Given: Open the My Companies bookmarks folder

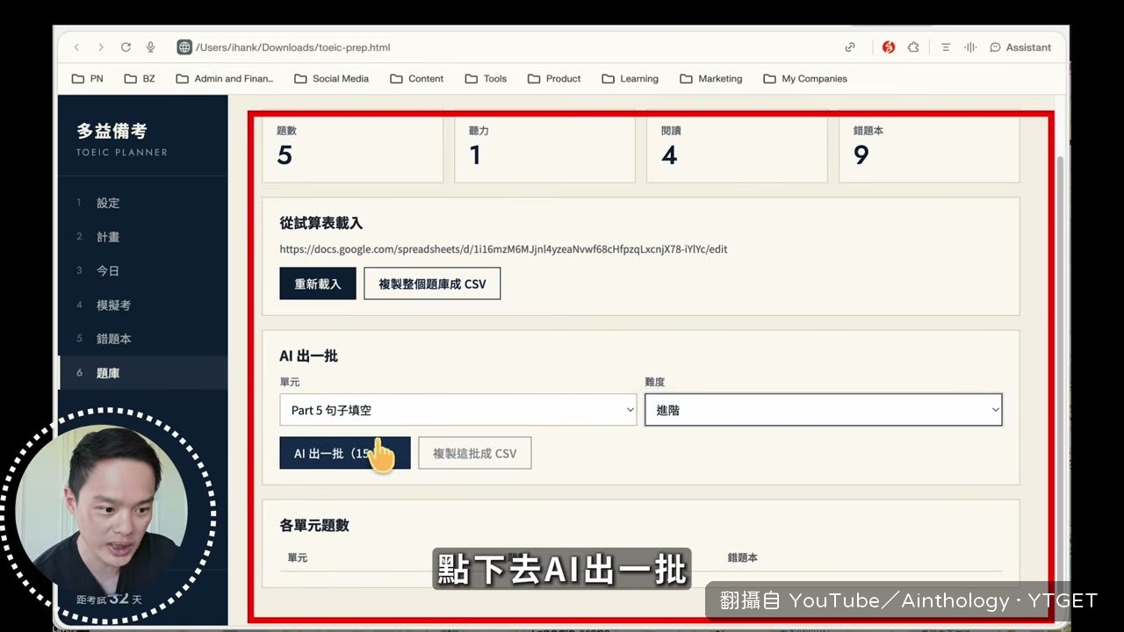Looking at the screenshot, I should [x=805, y=78].
